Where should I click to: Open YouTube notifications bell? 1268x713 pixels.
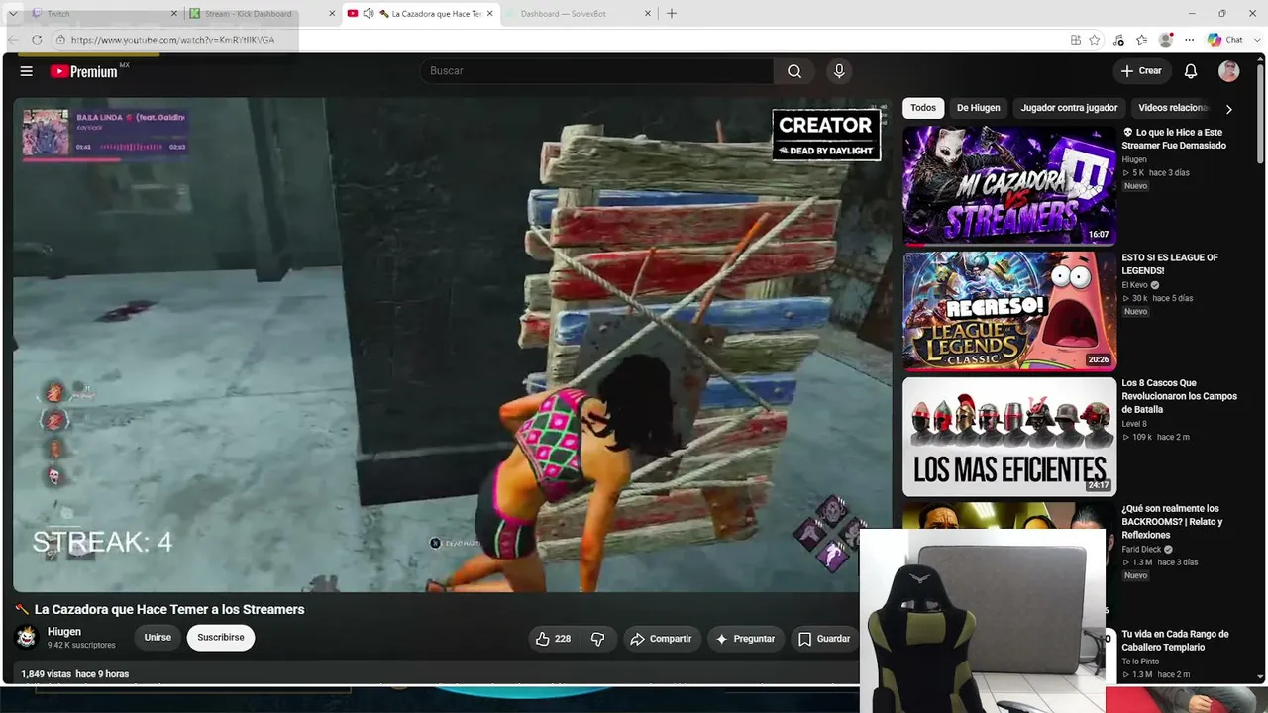point(1191,71)
